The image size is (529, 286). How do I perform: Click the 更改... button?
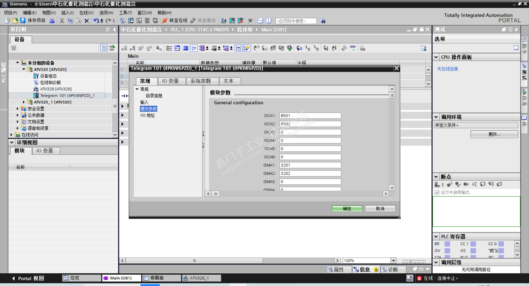click(494, 134)
